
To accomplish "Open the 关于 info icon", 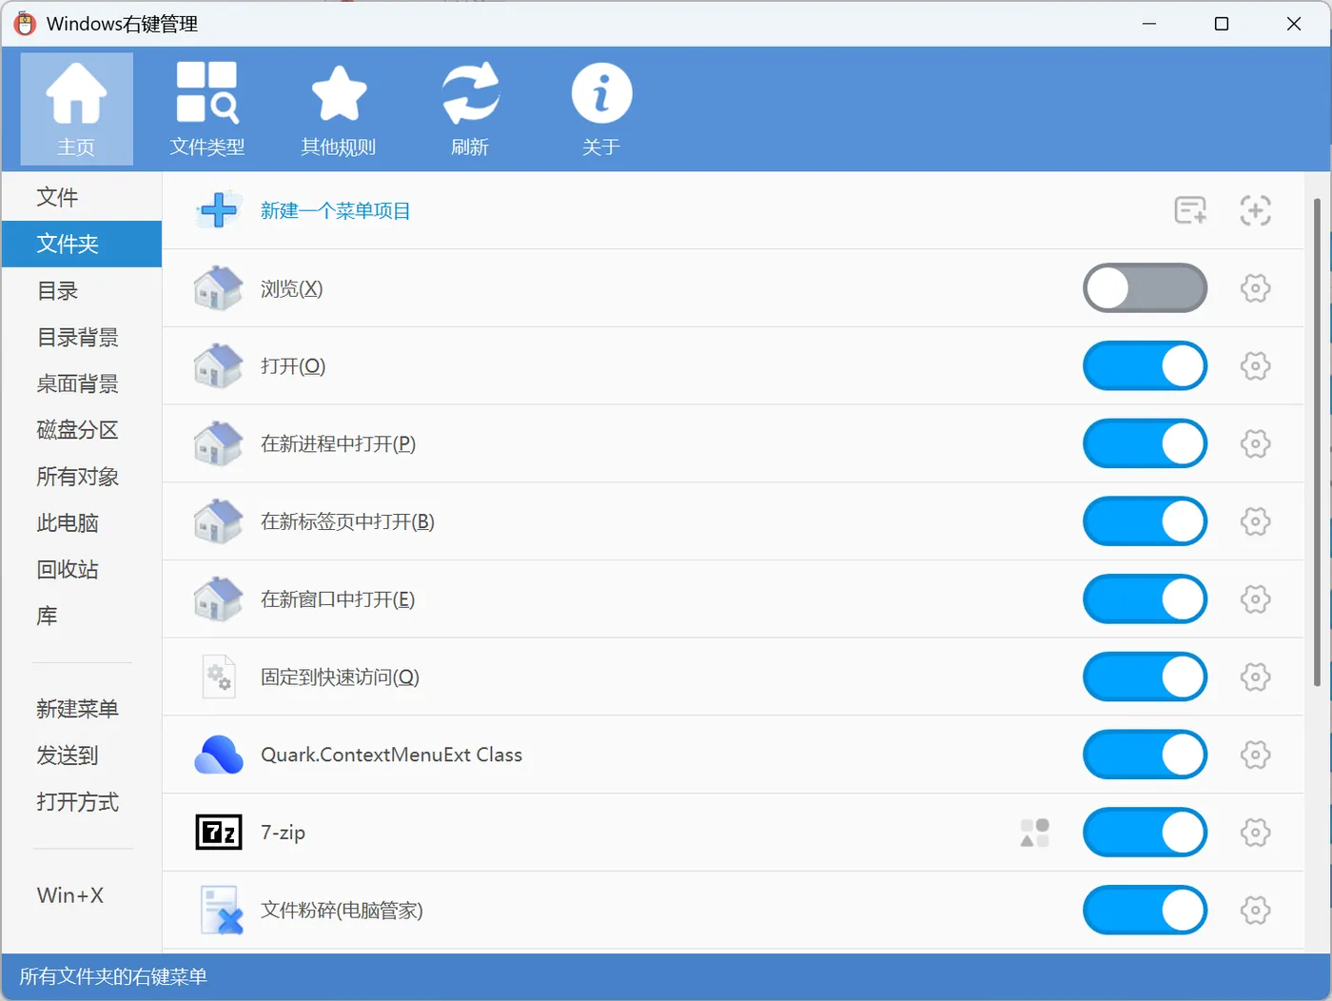I will click(601, 93).
